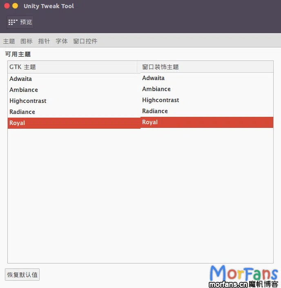Click the 恢复默认值 button
Viewport: 281px width, 288px height.
(x=22, y=275)
